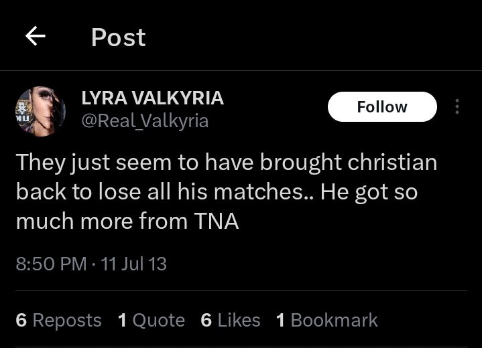The image size is (482, 348).
Task: View the 1 Quote post
Action: pyautogui.click(x=152, y=320)
